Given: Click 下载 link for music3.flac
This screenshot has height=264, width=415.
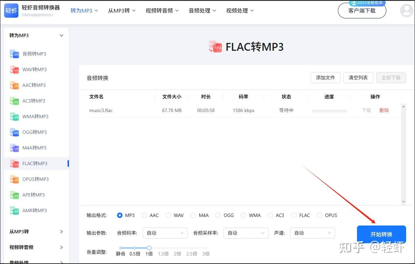Looking at the screenshot, I should pyautogui.click(x=367, y=110).
